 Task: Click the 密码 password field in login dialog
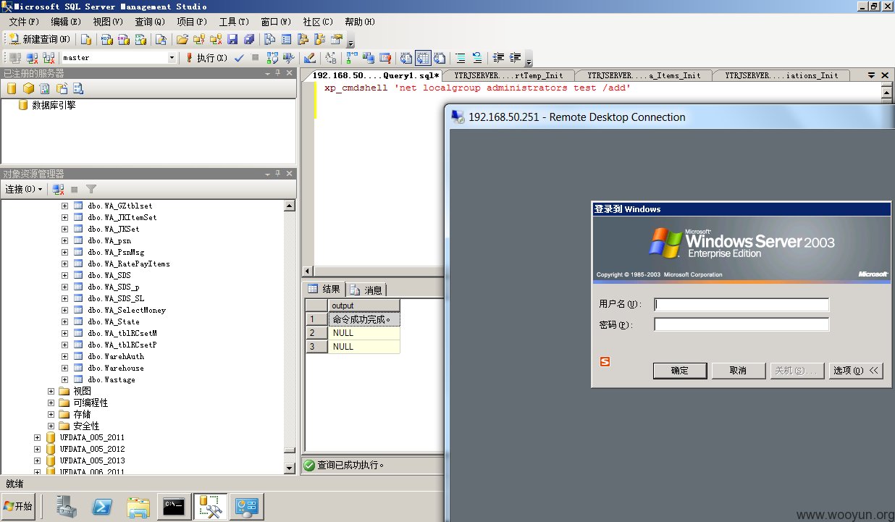coord(741,324)
